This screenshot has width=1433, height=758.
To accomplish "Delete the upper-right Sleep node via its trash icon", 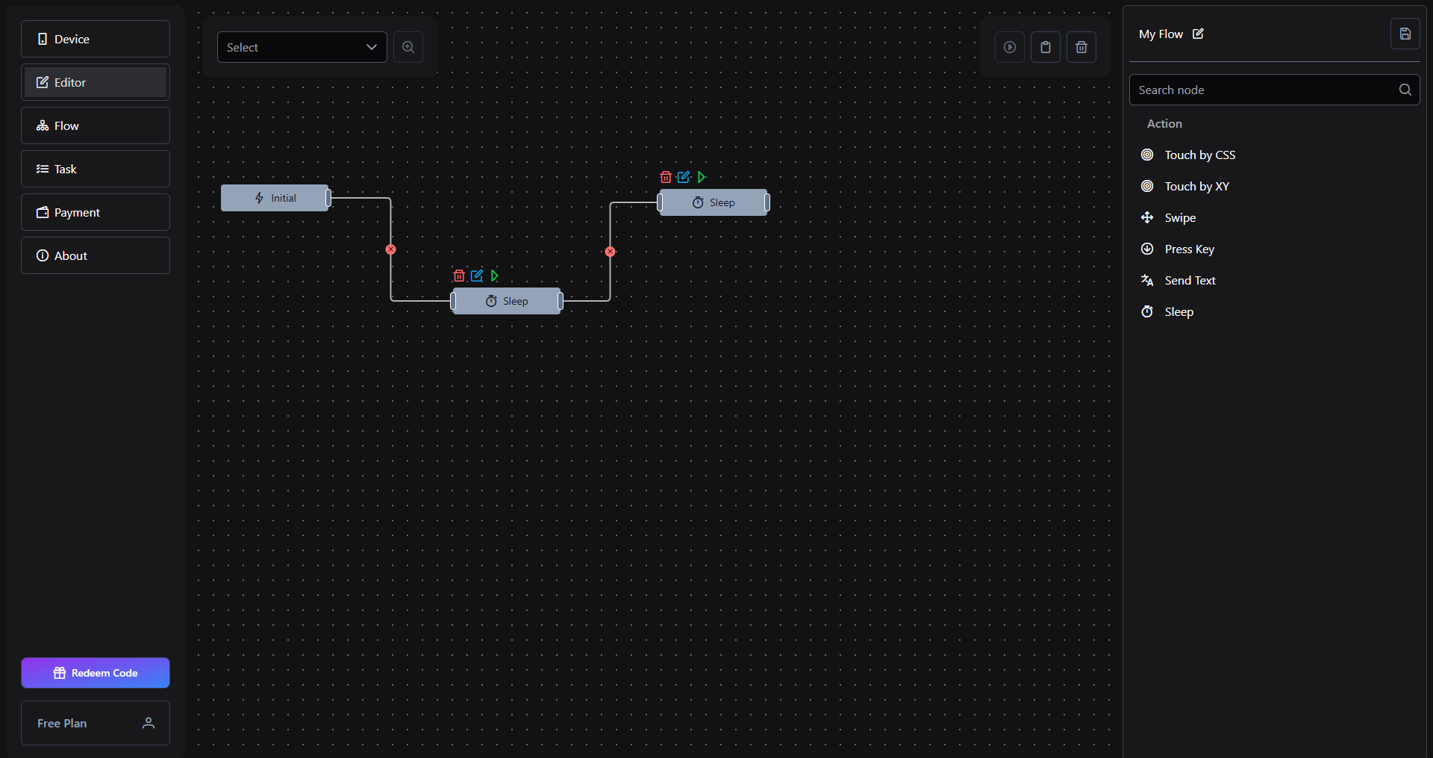I will 666,177.
